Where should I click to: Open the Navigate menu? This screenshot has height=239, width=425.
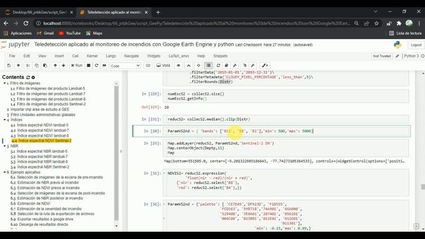click(x=131, y=56)
